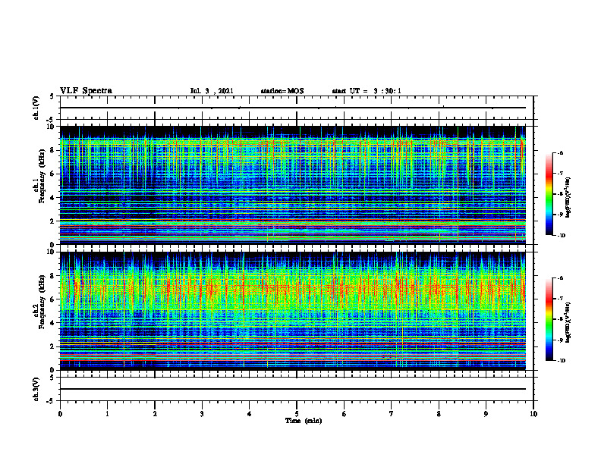
Task: Click the "8" kHz tick on ch.1 frequency axis
Action: click(53, 150)
